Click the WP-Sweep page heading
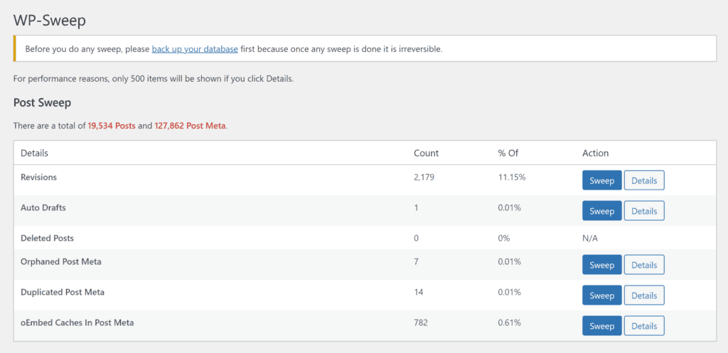The image size is (728, 353). coord(49,20)
